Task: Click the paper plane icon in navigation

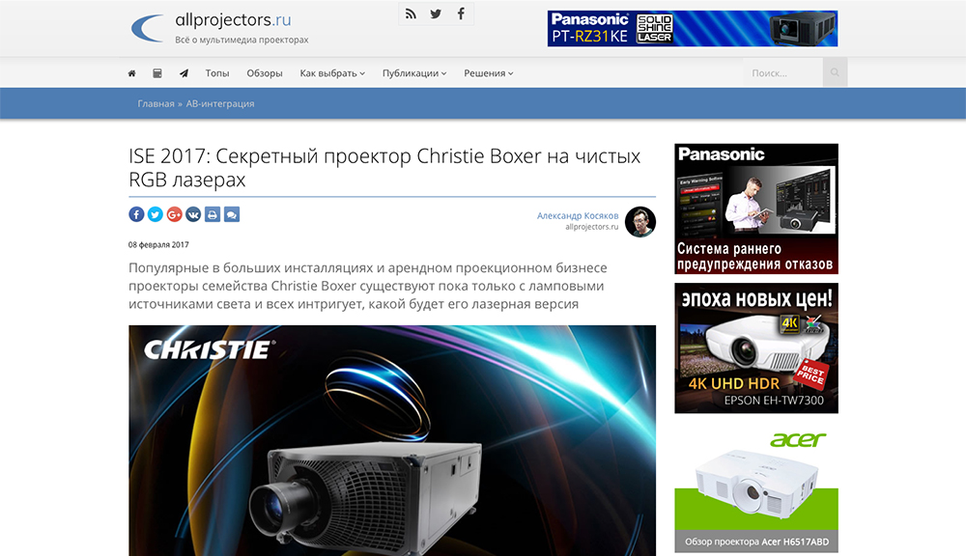Action: point(184,73)
